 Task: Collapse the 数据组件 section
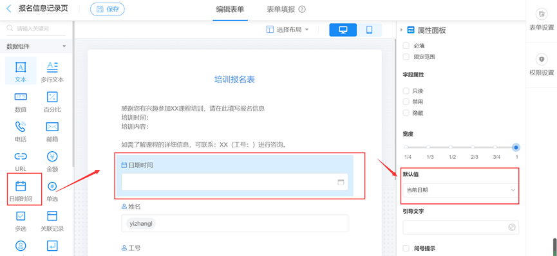[x=64, y=46]
